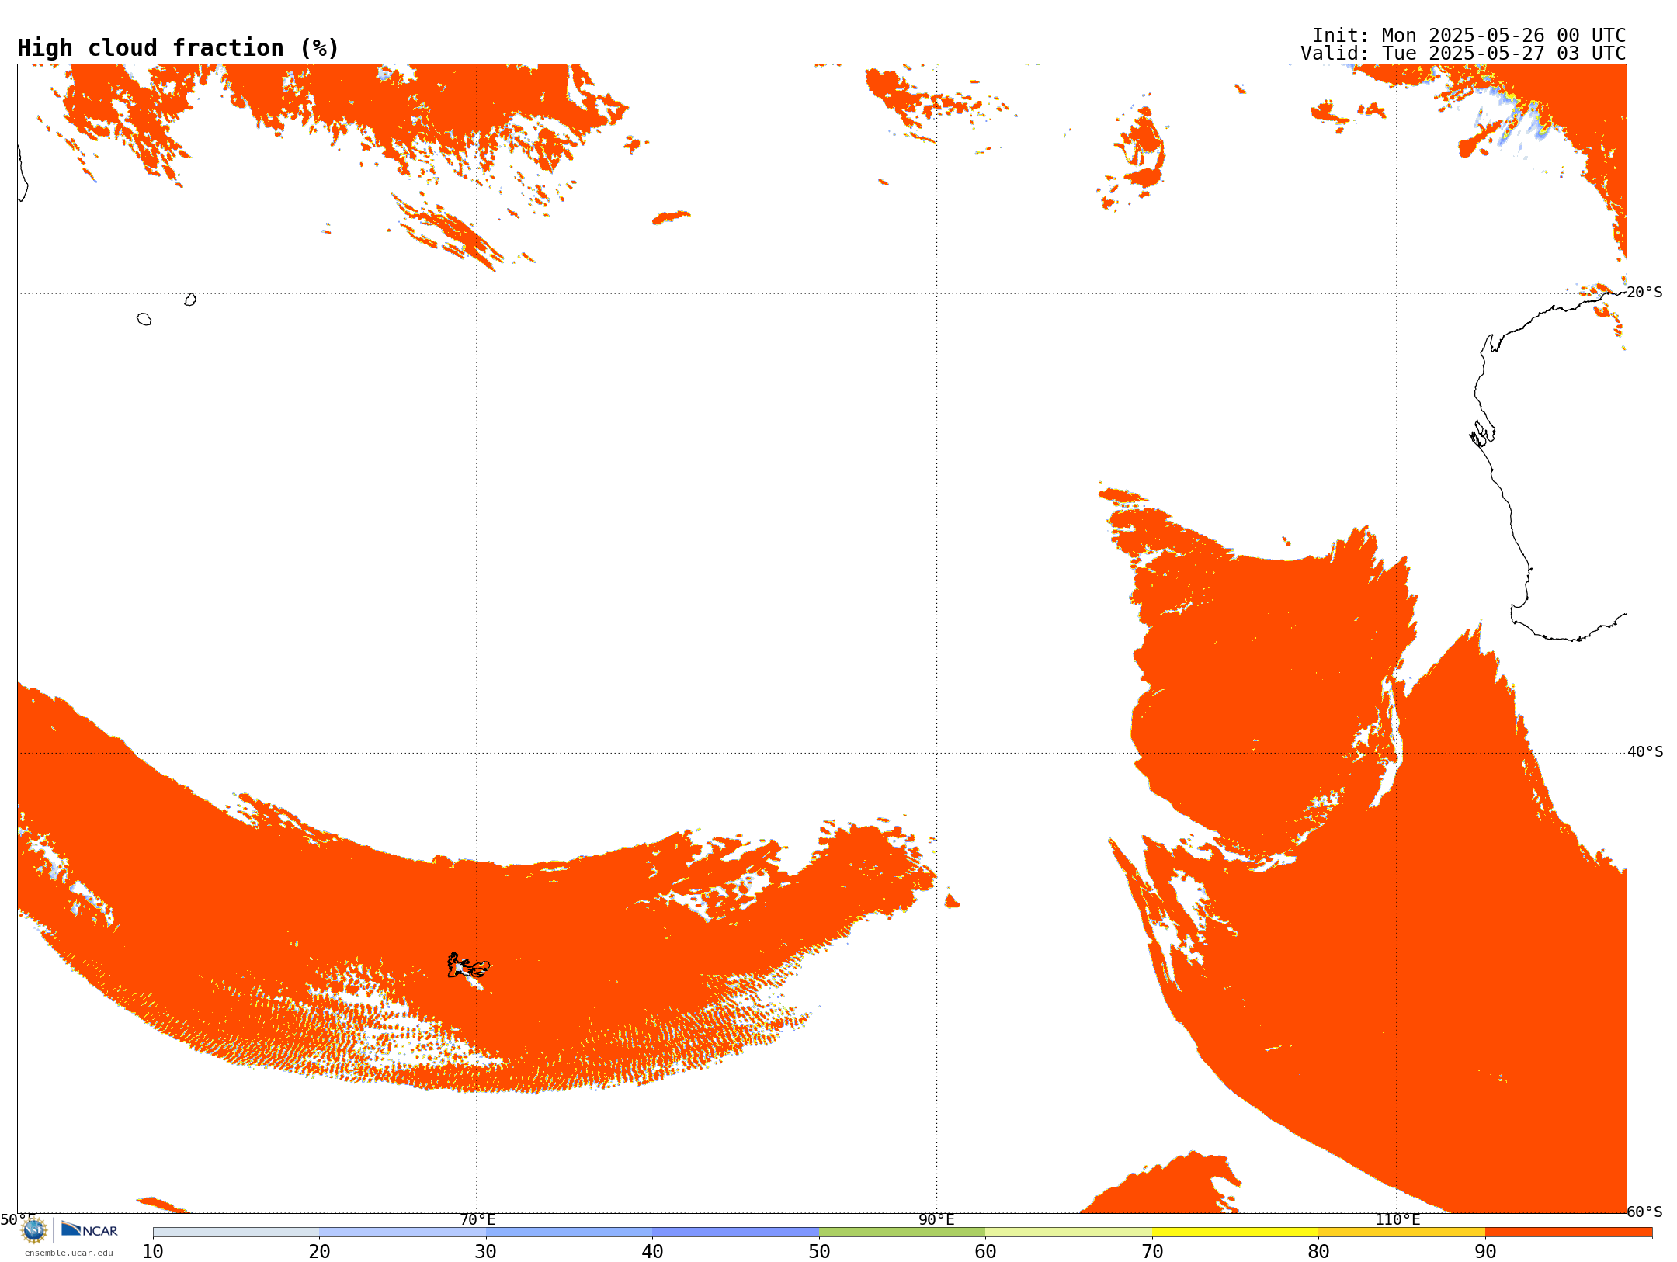1677x1262 pixels.
Task: Click the colorbar tick label 60
Action: [985, 1252]
